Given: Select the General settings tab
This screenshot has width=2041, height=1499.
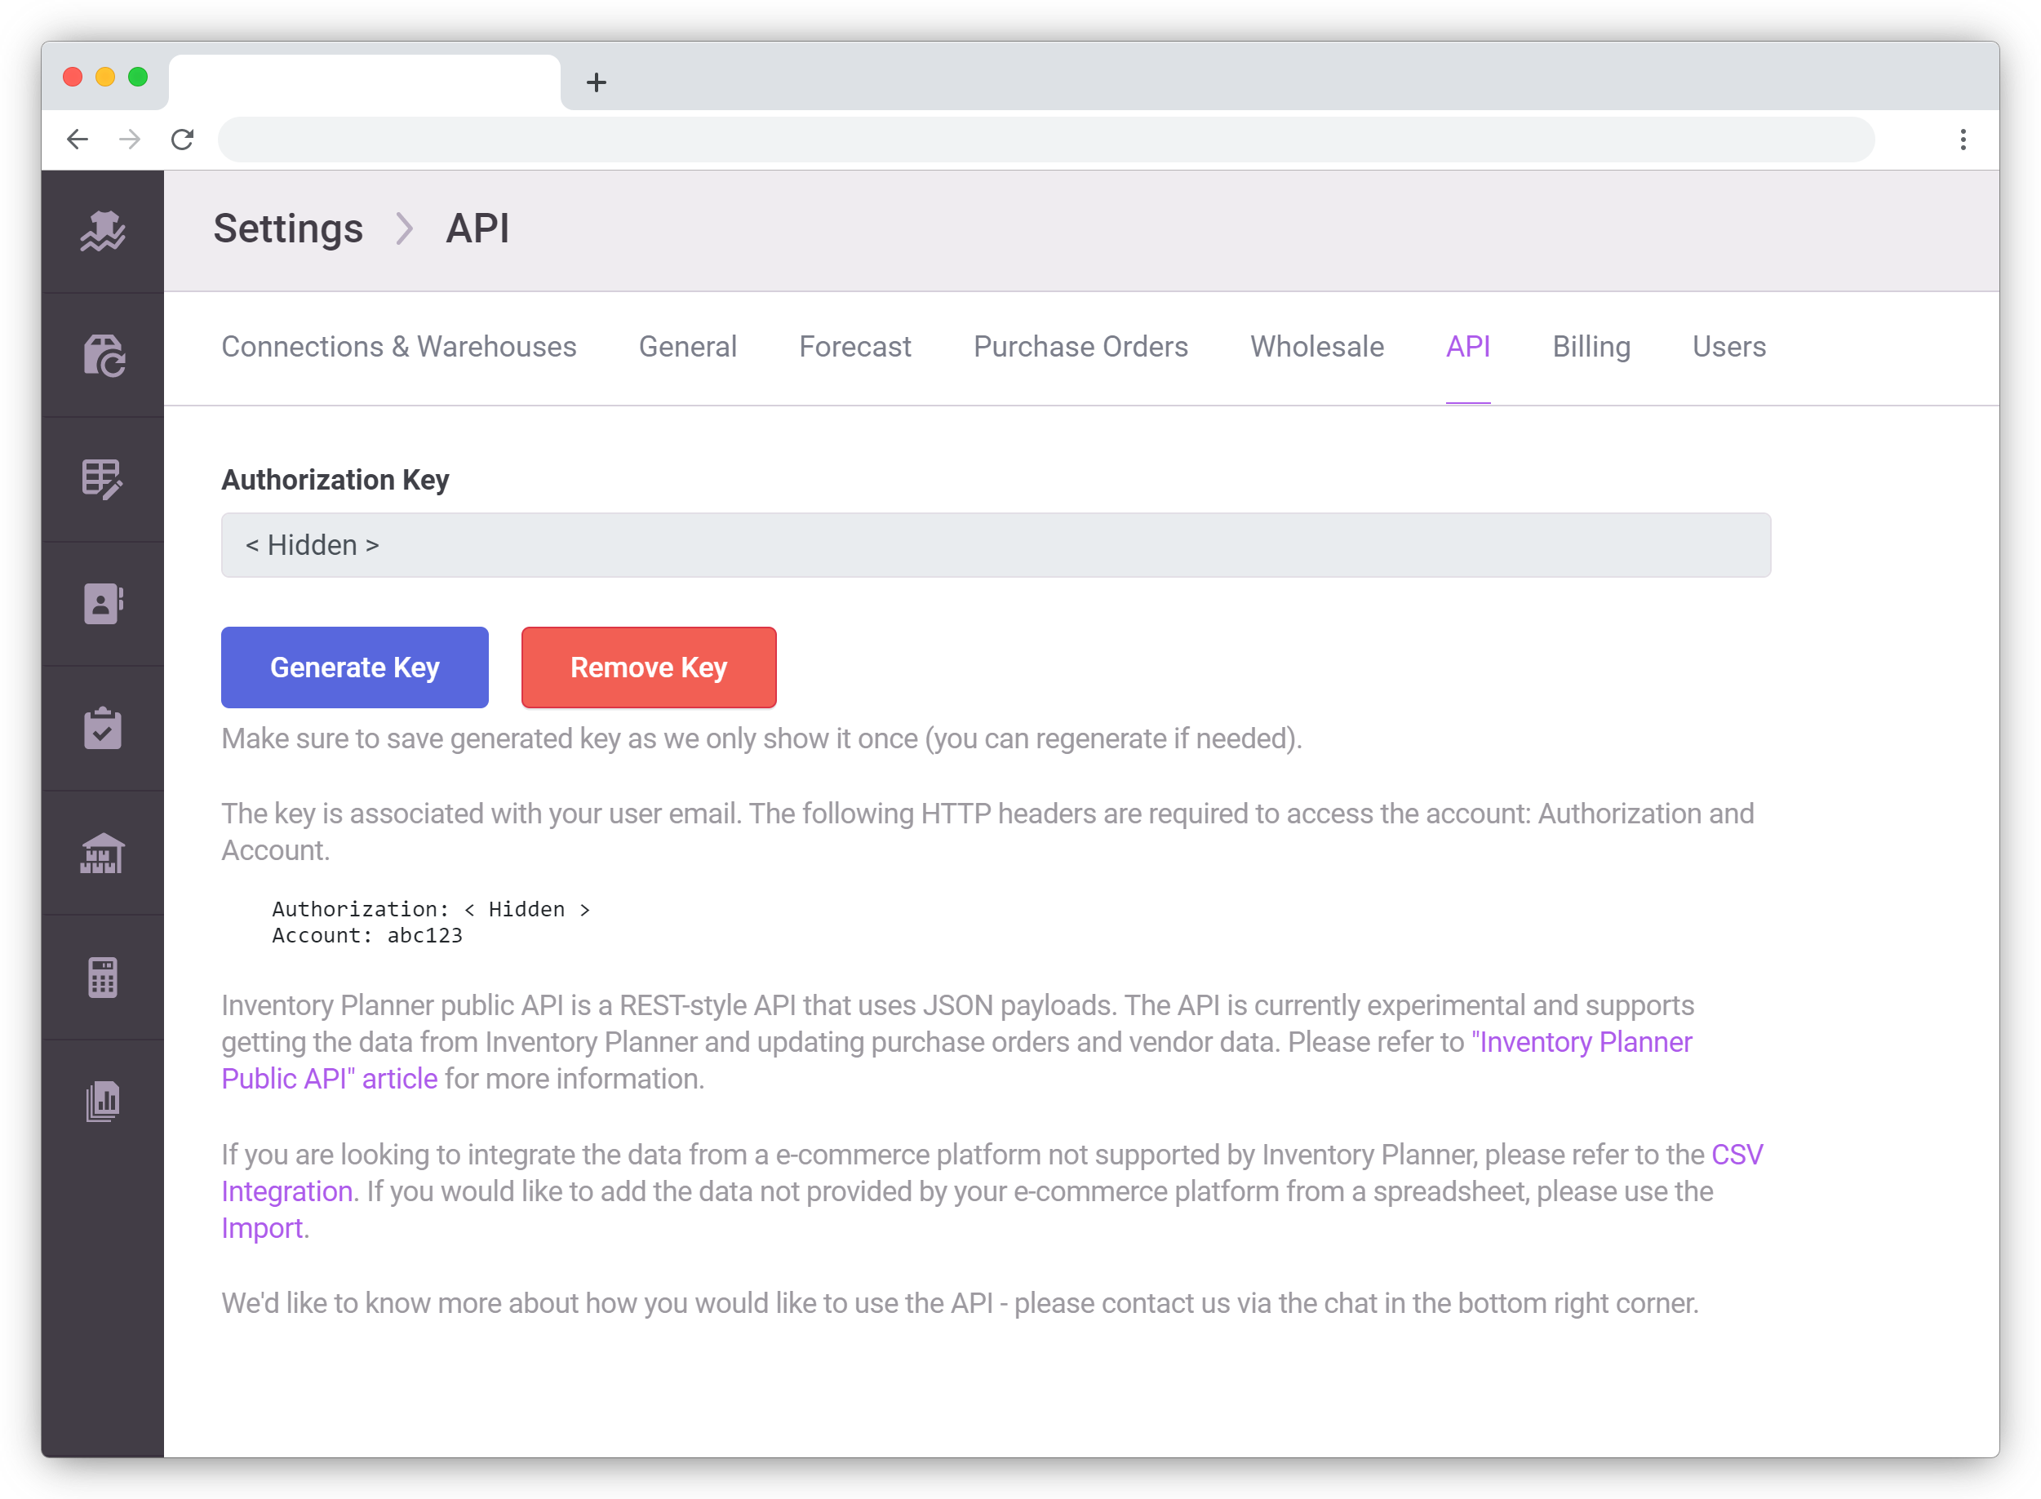Looking at the screenshot, I should (685, 347).
